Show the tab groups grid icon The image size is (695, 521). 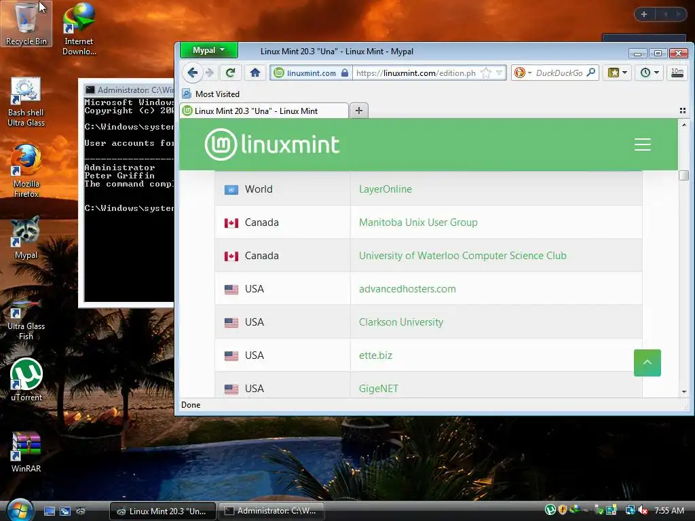tap(683, 111)
